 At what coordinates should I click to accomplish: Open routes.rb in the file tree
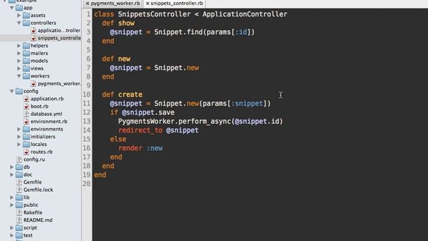(41, 152)
